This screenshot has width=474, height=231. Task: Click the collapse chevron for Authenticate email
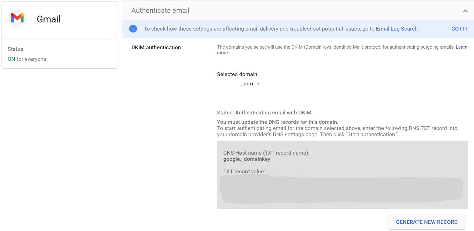tap(466, 10)
